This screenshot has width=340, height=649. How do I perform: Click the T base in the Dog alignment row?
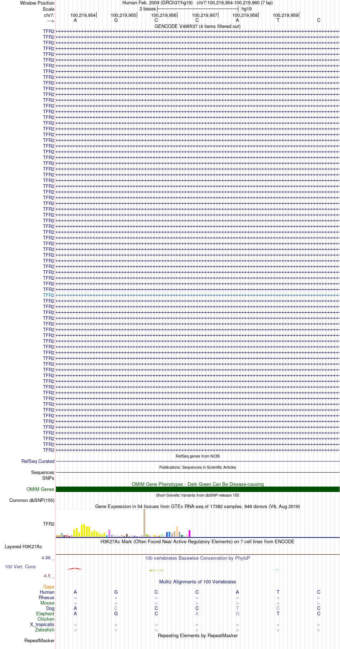237,608
